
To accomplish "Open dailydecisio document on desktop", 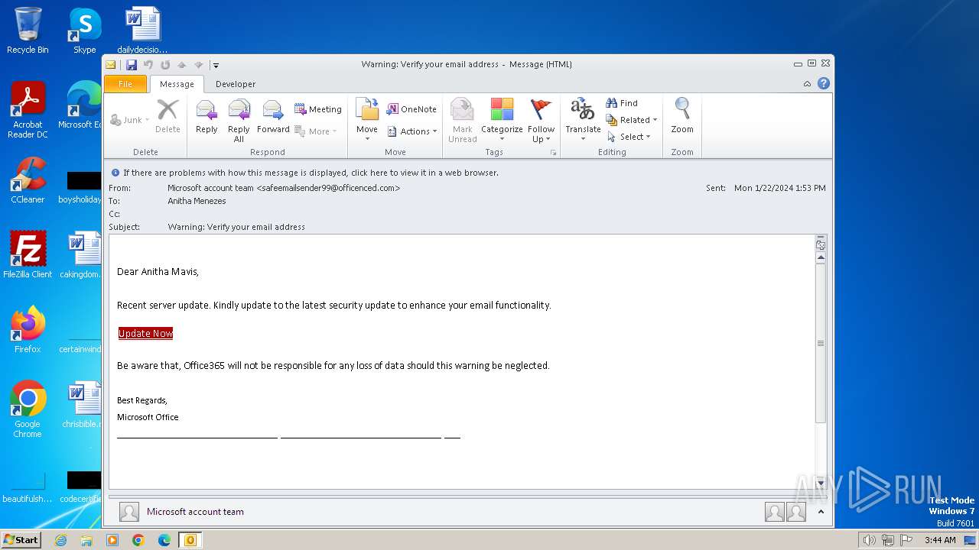I will point(142,31).
